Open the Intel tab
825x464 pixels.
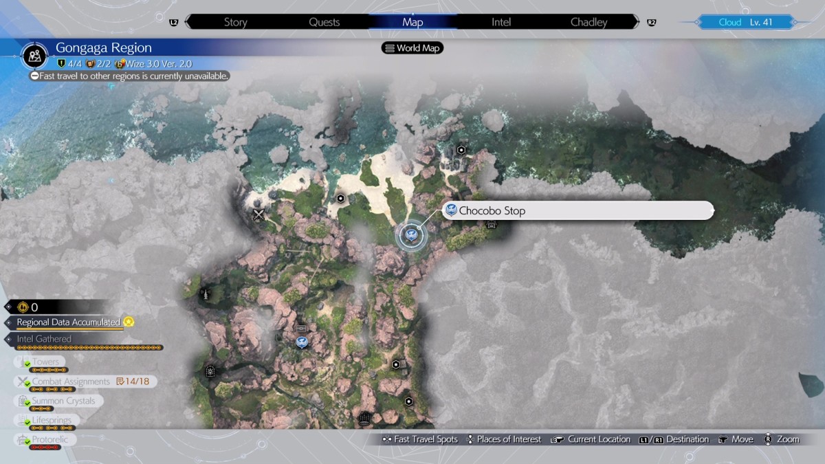501,22
